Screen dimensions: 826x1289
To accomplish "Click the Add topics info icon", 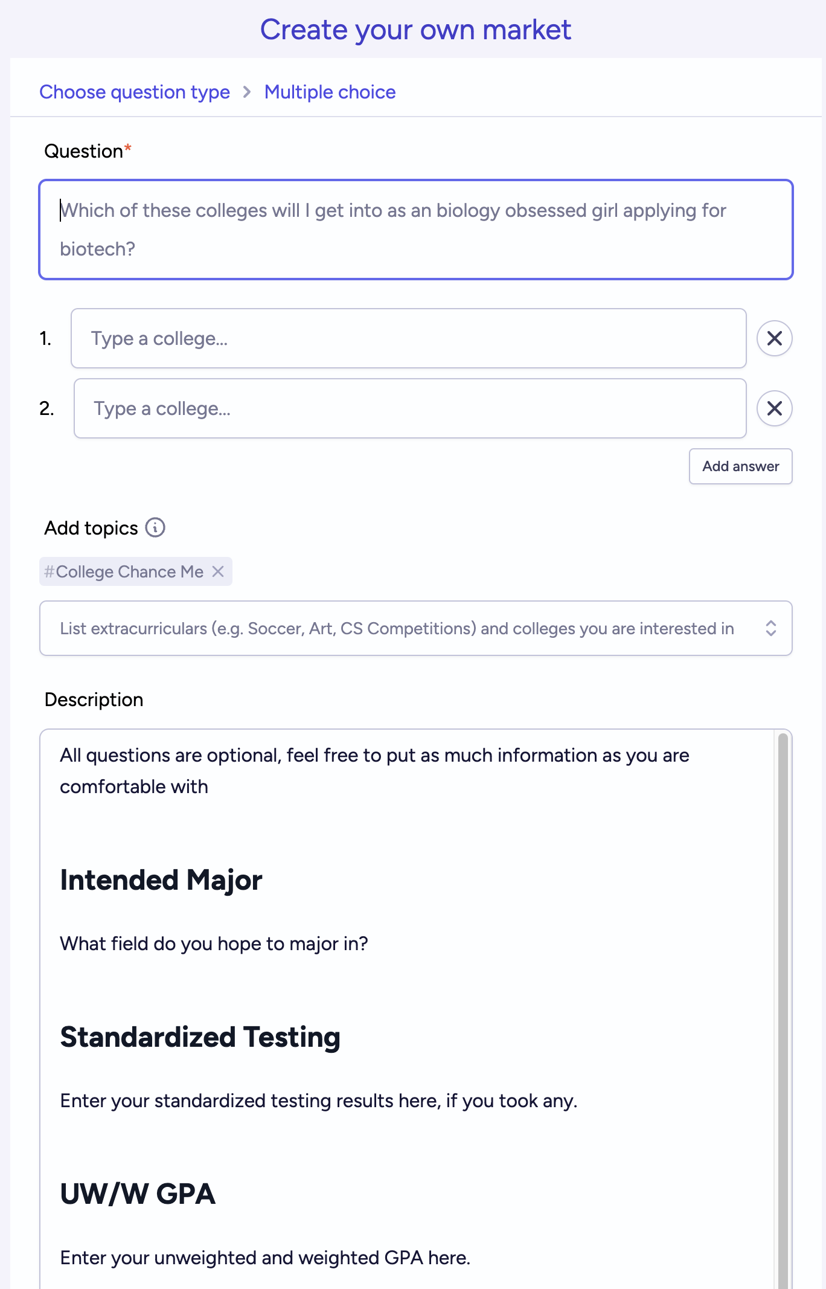I will pyautogui.click(x=155, y=527).
